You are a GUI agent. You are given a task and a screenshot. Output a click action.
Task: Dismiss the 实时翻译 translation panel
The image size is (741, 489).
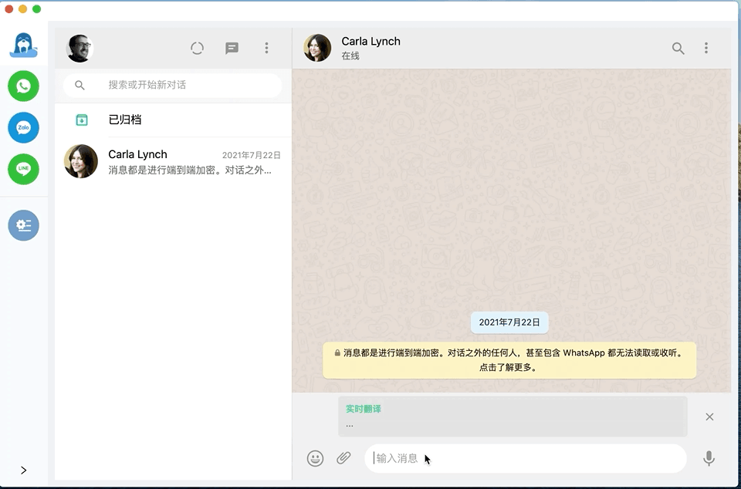tap(709, 416)
